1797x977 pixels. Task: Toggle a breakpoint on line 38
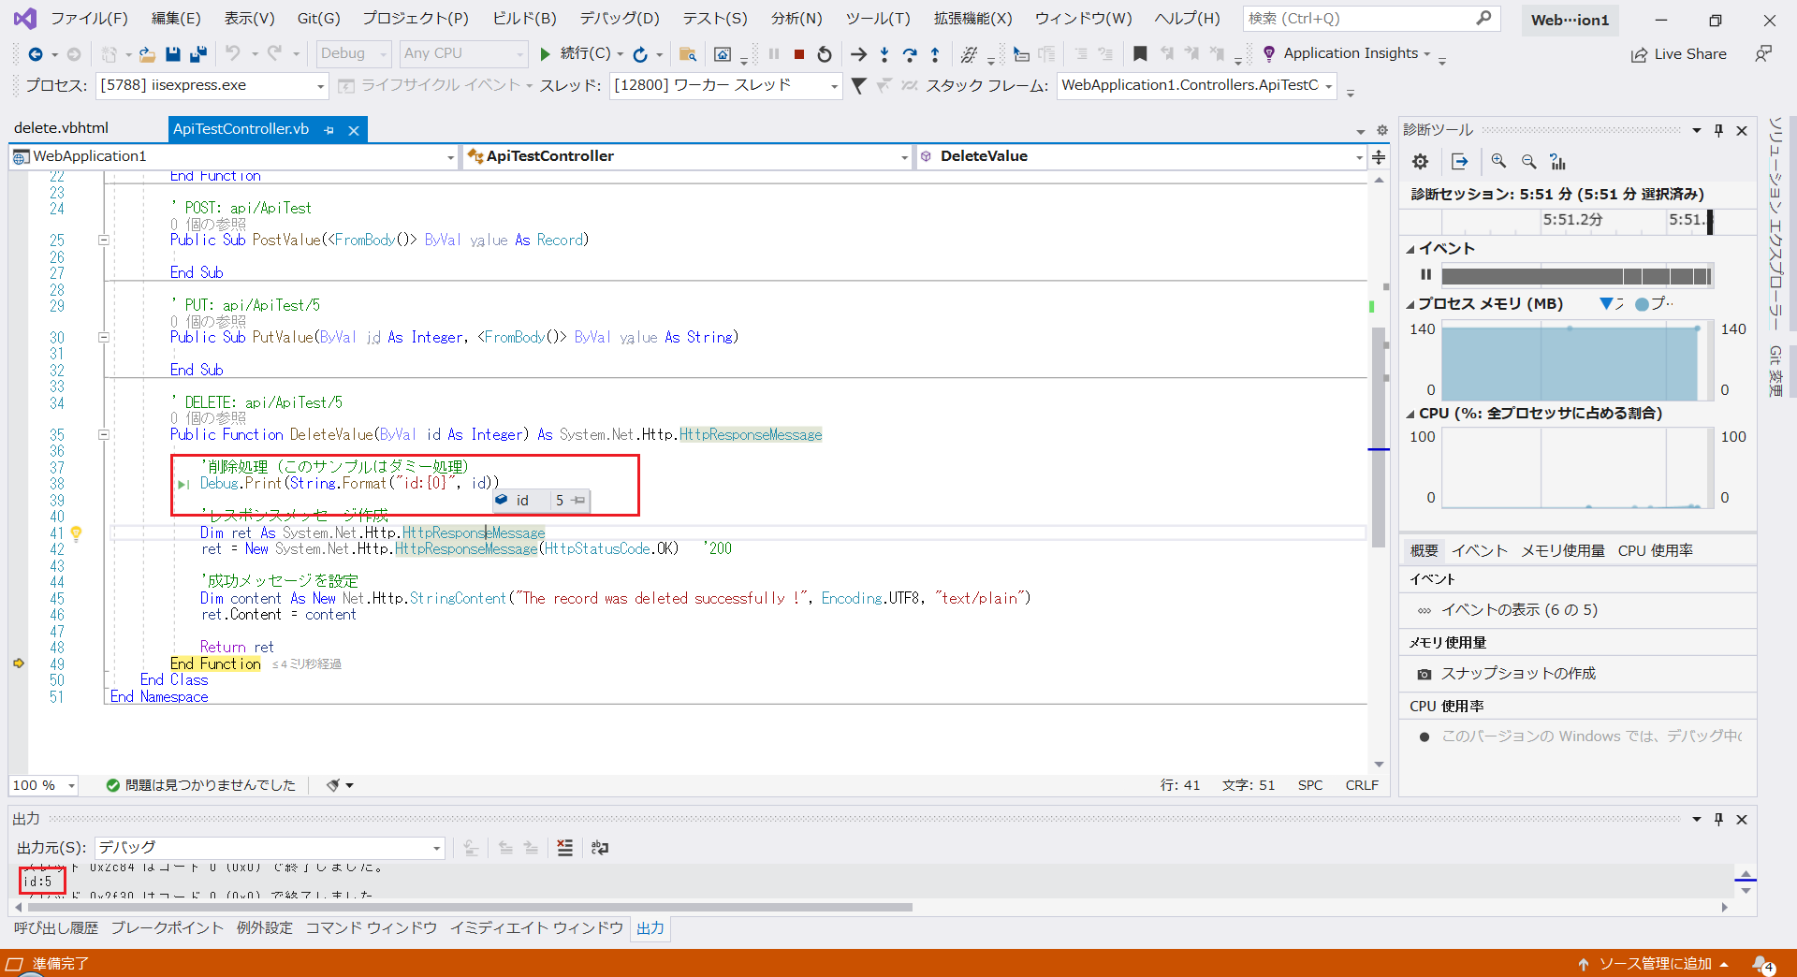19,483
